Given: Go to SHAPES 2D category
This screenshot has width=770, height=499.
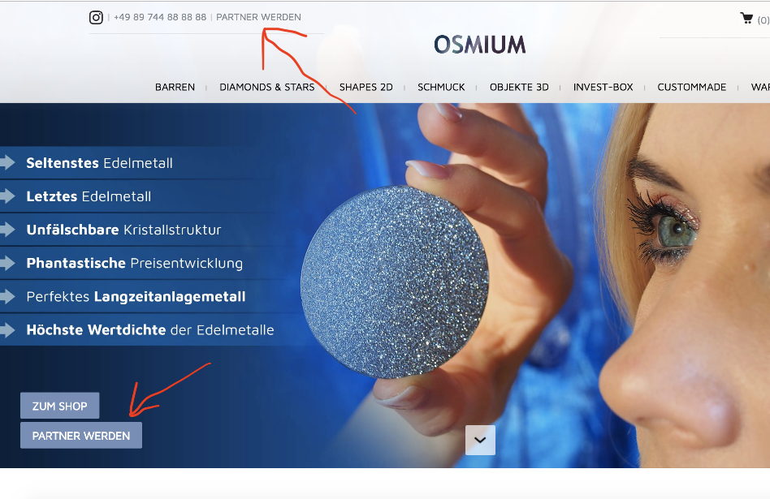Looking at the screenshot, I should point(366,88).
